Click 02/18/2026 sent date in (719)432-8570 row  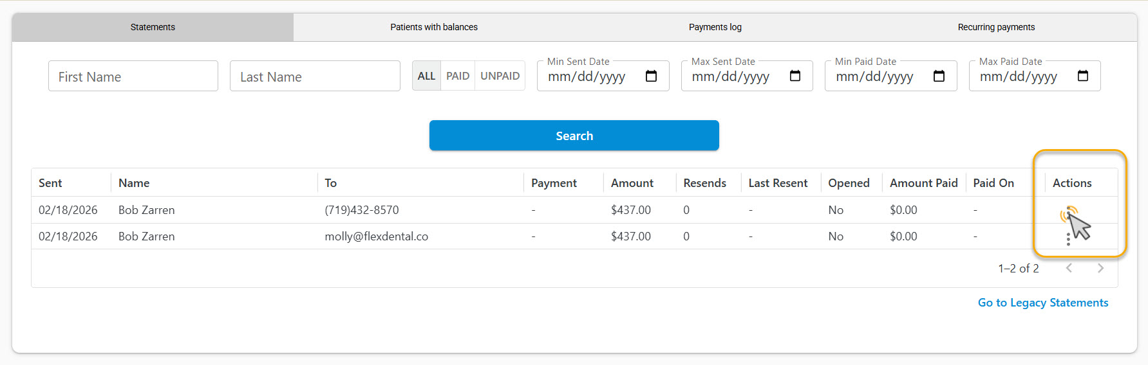(68, 210)
